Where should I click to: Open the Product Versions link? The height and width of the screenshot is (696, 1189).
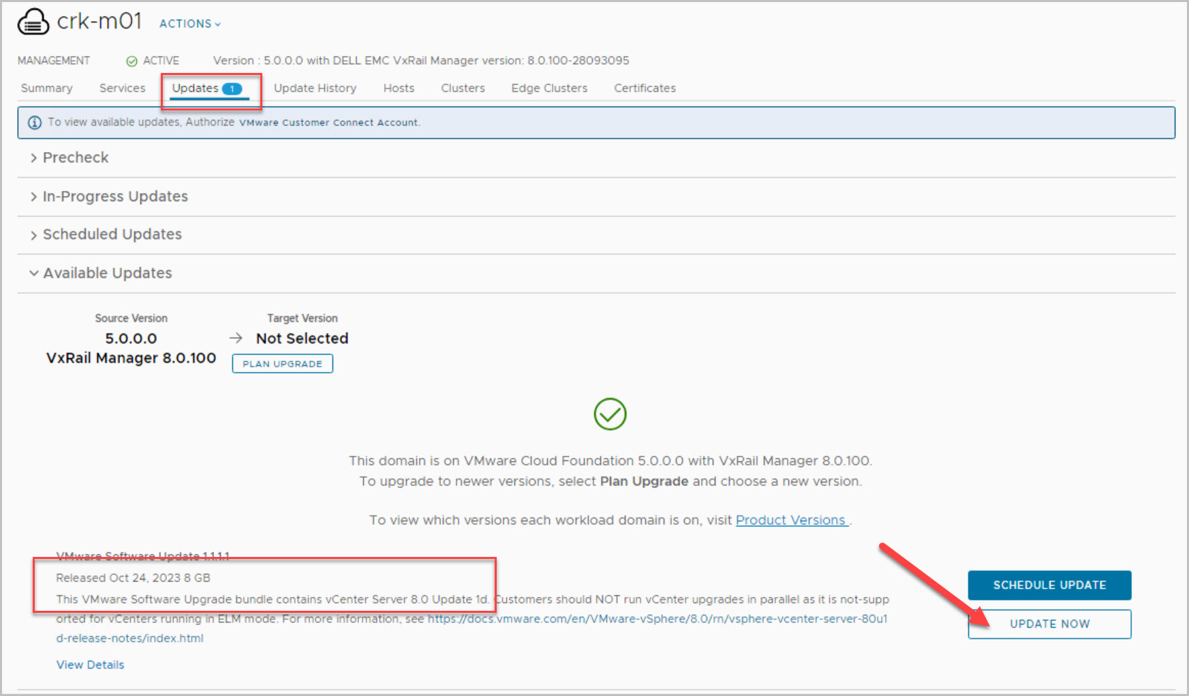pos(791,520)
